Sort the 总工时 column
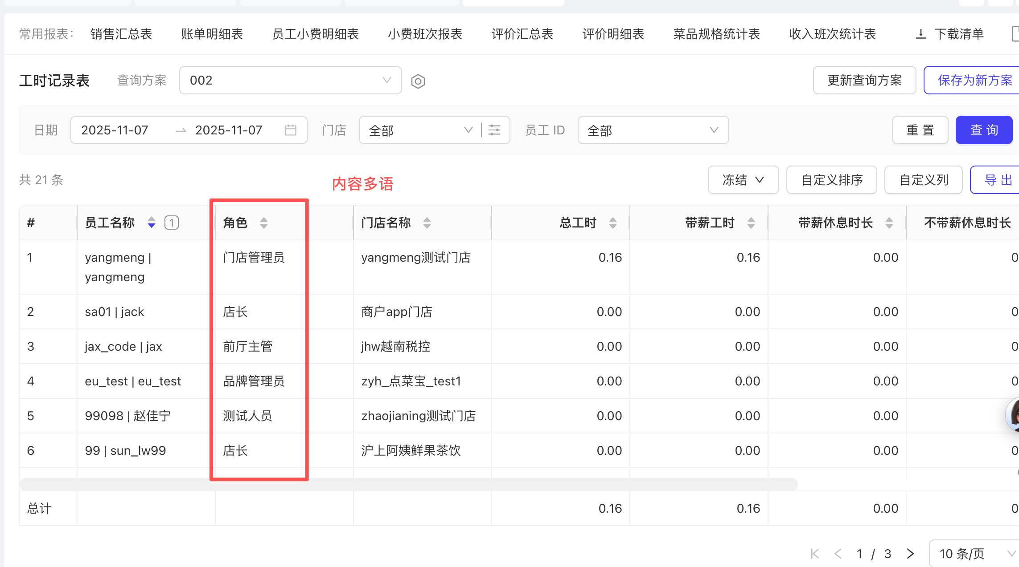The height and width of the screenshot is (567, 1019). tap(613, 223)
